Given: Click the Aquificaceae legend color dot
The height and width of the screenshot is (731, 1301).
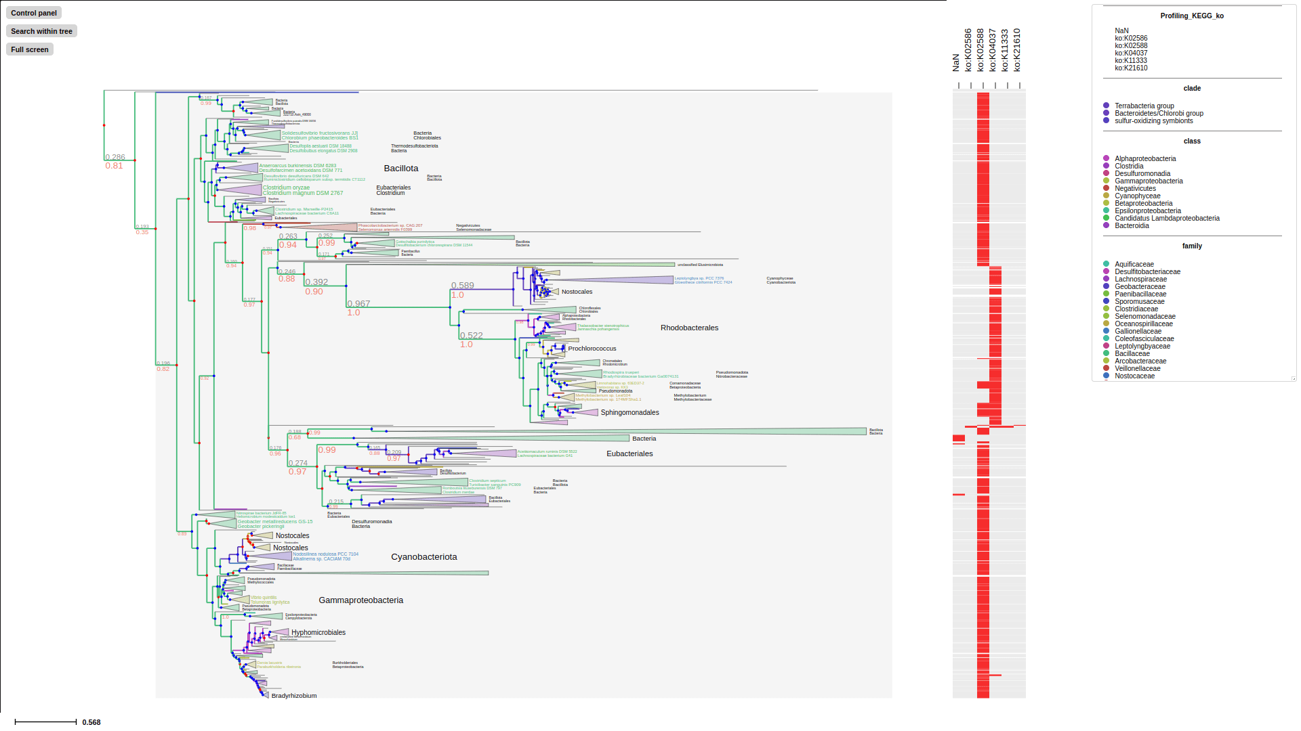Looking at the screenshot, I should coord(1107,264).
